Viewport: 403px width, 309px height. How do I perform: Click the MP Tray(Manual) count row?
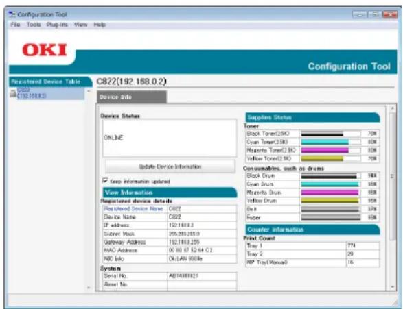pos(312,262)
